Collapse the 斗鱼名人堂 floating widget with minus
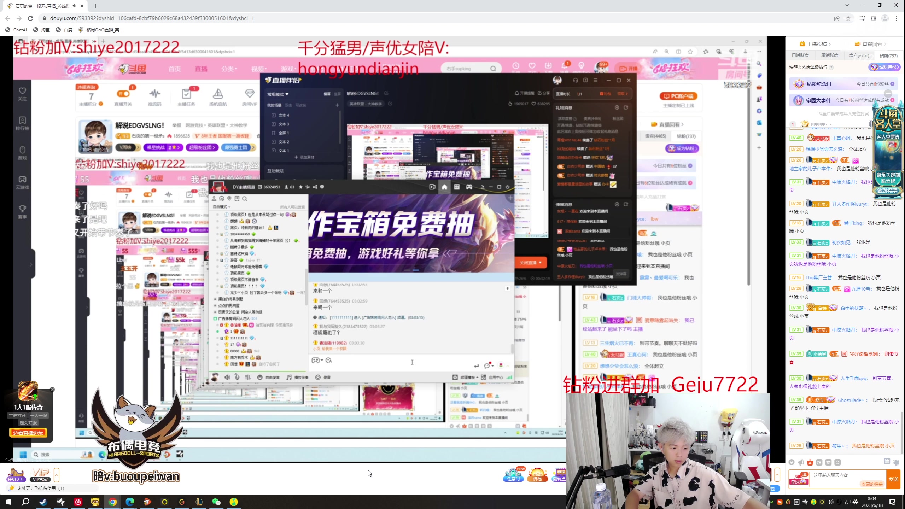The width and height of the screenshot is (905, 509). (x=888, y=94)
